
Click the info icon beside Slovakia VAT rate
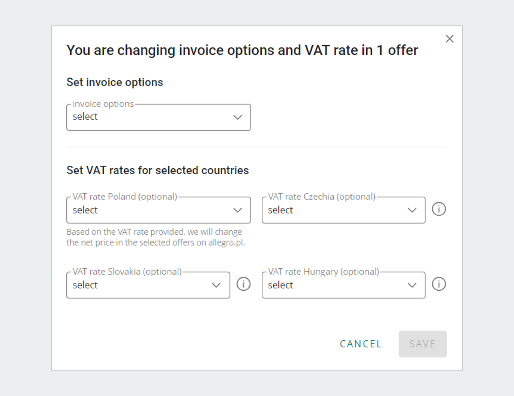(243, 284)
